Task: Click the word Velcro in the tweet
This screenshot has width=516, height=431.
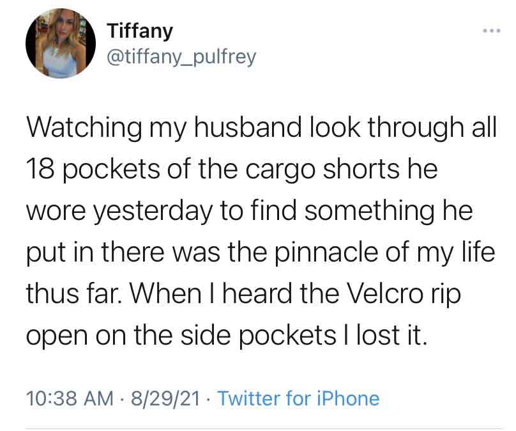Action: pyautogui.click(x=384, y=294)
